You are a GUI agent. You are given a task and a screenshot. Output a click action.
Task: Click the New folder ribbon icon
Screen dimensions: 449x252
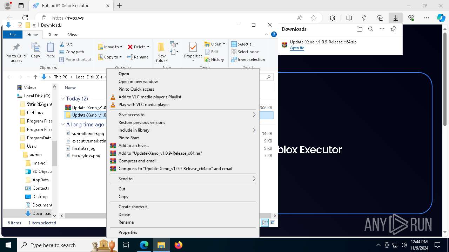(x=161, y=52)
